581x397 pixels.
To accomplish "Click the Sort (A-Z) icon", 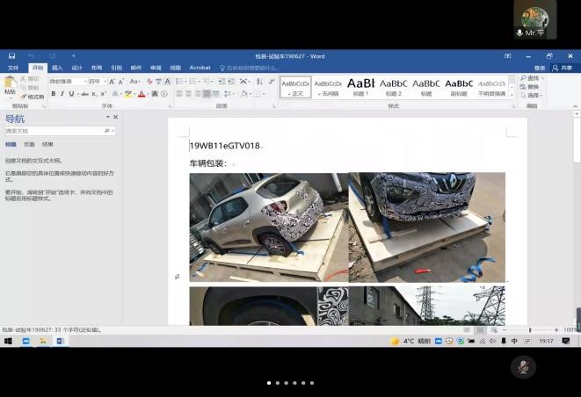I will click(259, 81).
